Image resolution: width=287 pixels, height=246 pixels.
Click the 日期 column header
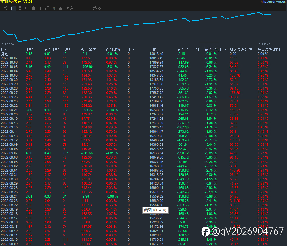tap(5, 49)
